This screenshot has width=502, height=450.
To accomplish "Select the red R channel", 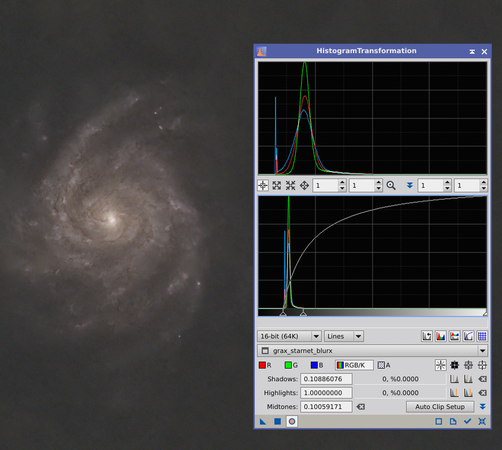I will (265, 365).
